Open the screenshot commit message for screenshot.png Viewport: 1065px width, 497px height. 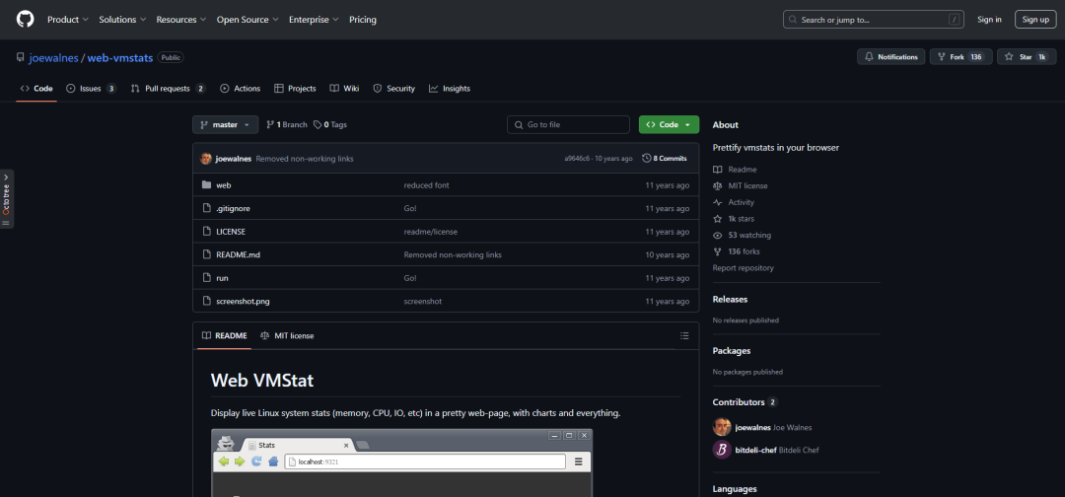422,301
